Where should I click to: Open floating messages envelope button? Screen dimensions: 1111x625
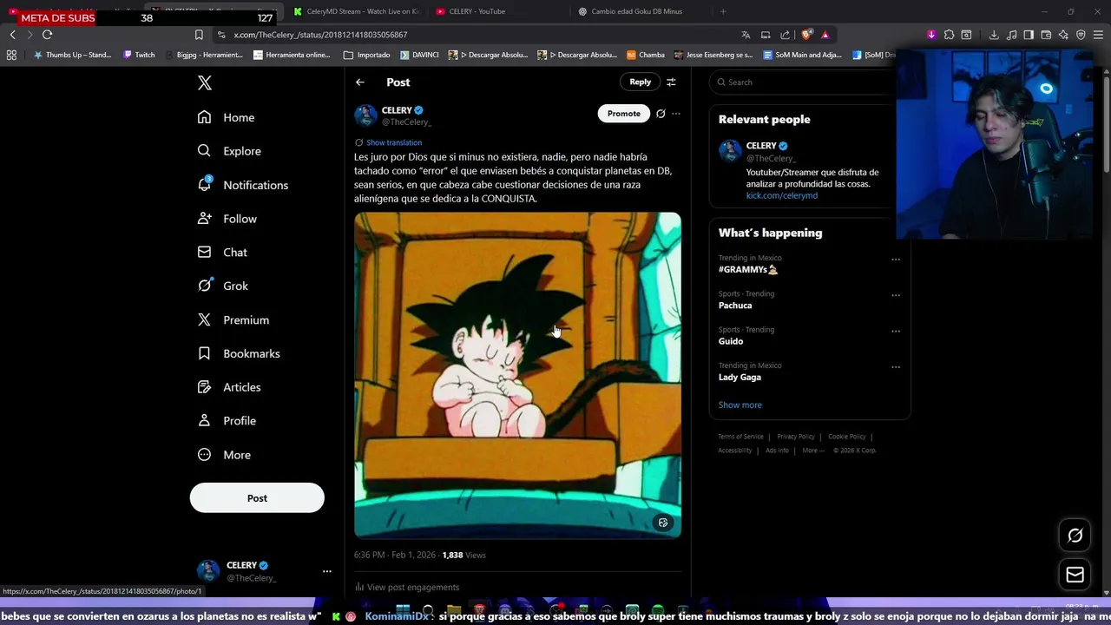tap(1075, 575)
